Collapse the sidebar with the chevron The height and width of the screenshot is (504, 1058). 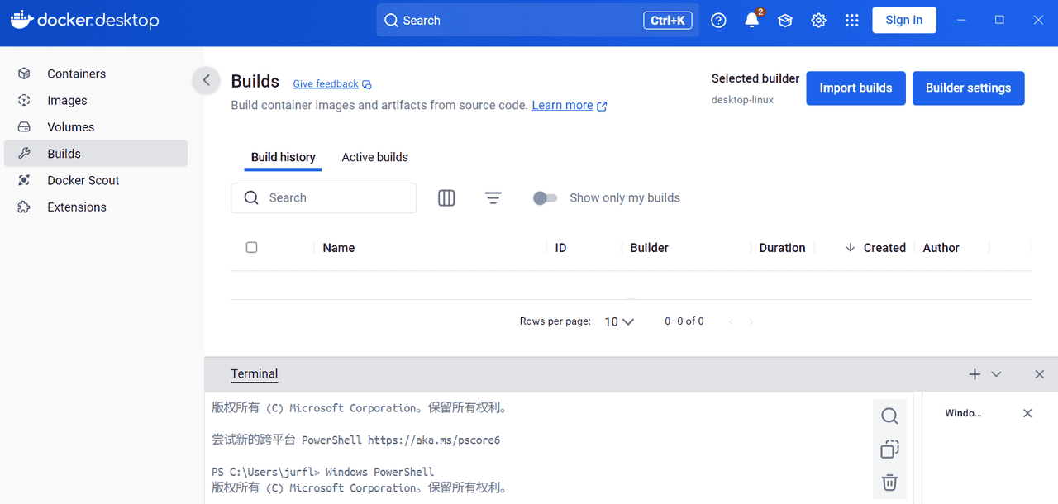point(206,80)
